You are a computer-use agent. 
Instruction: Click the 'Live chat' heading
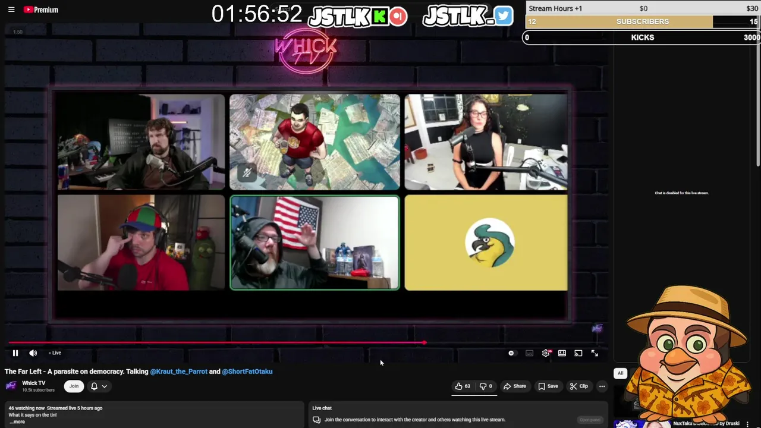pos(322,408)
